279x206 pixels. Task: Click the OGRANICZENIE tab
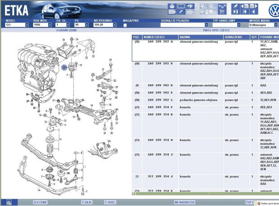tap(67, 31)
